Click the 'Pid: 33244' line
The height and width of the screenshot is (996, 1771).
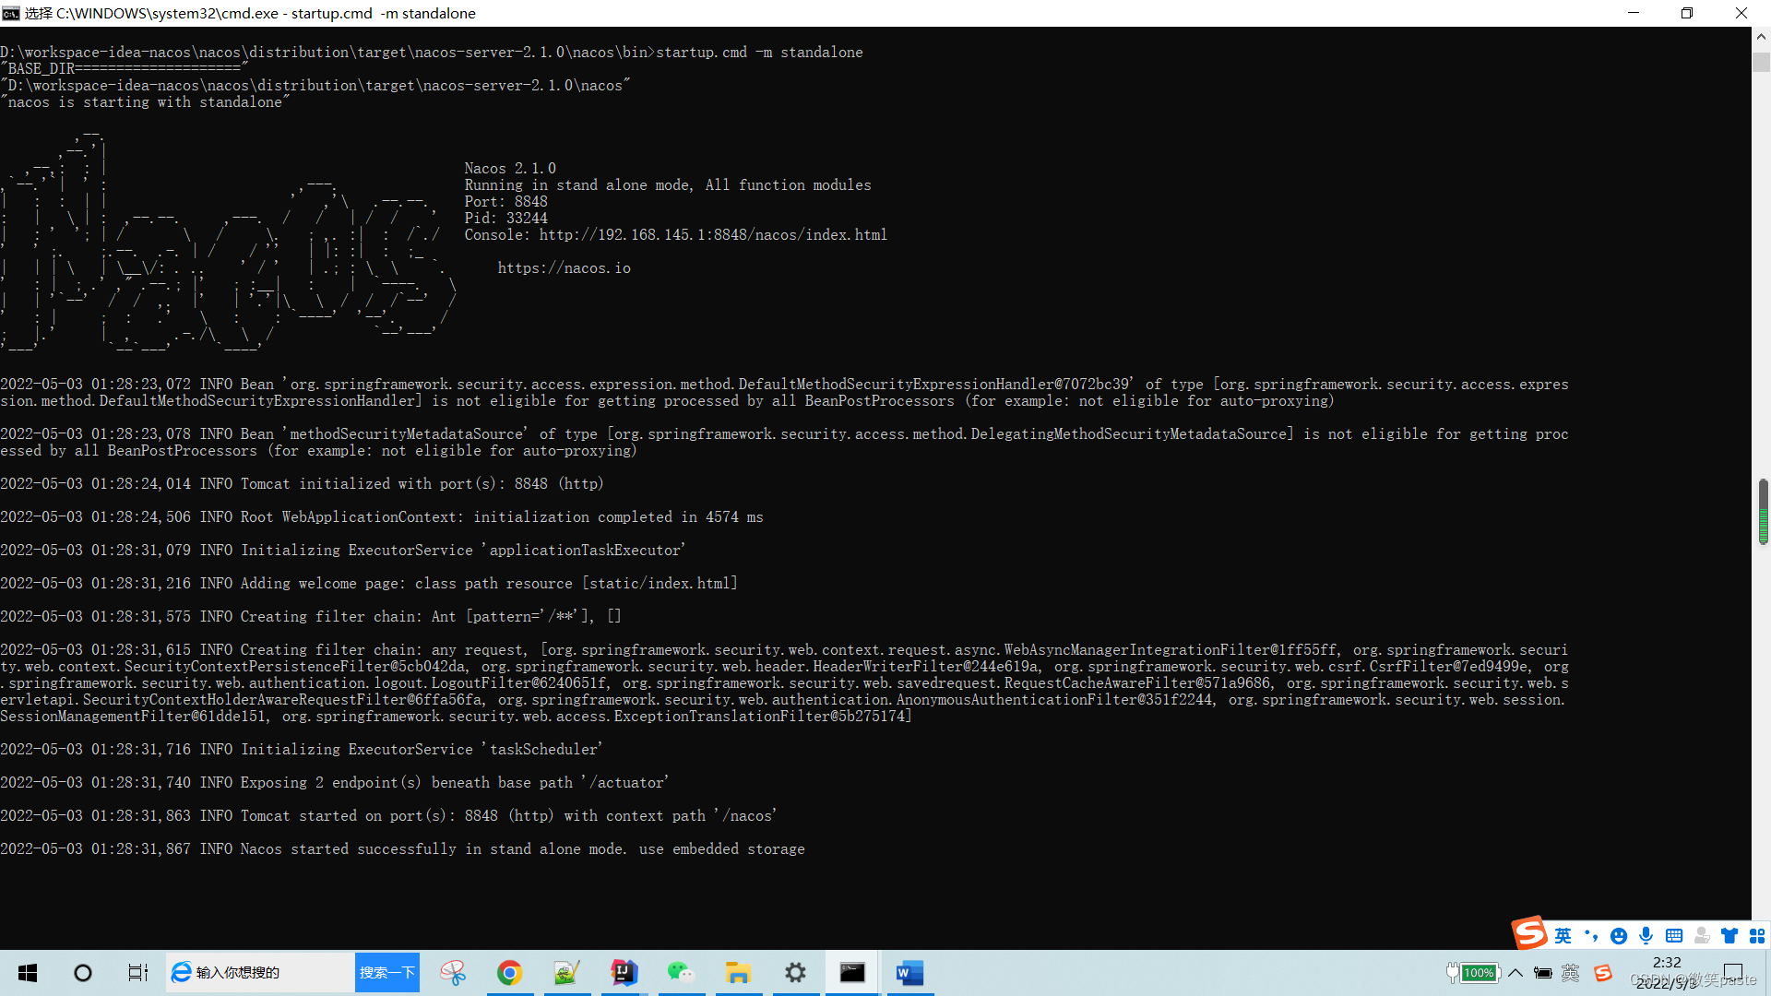[506, 219]
